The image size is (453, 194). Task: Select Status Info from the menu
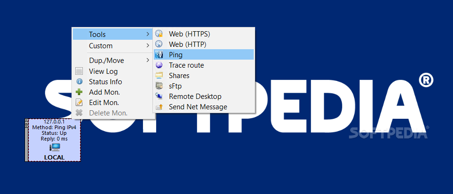(114, 82)
